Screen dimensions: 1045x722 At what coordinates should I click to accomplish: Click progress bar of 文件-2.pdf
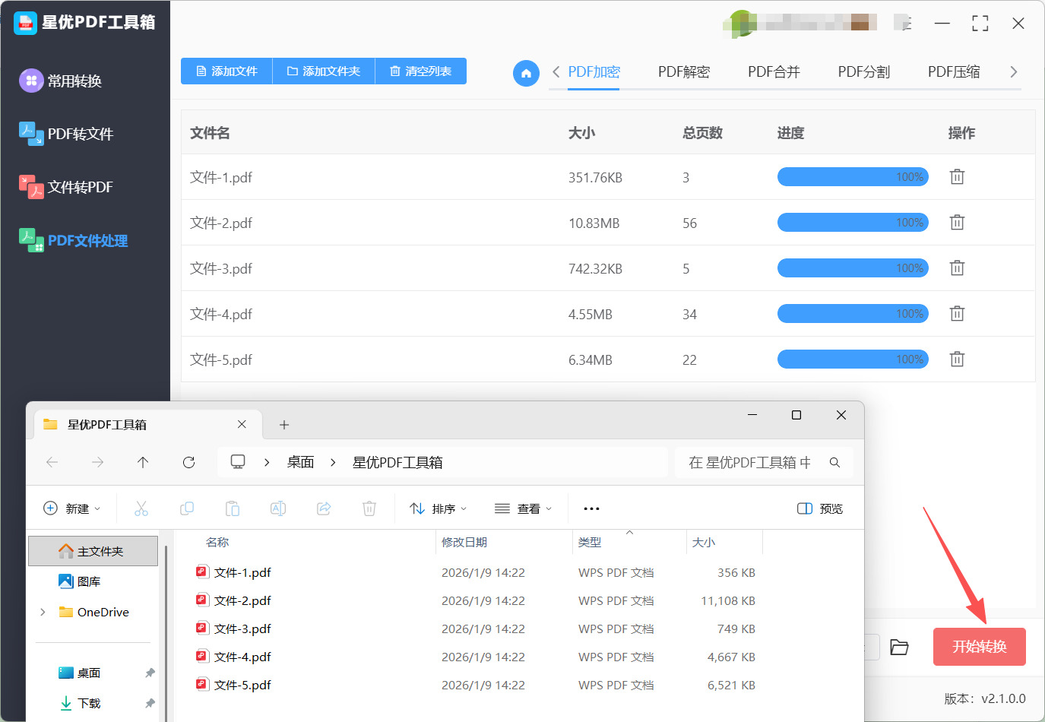853,223
